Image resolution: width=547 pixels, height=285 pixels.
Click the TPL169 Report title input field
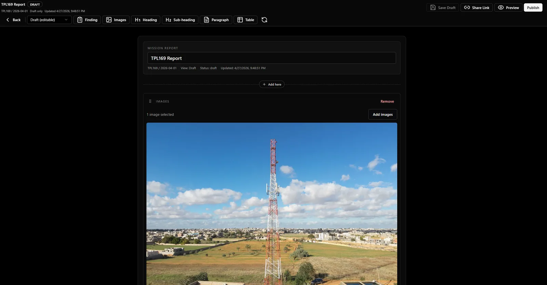272,58
